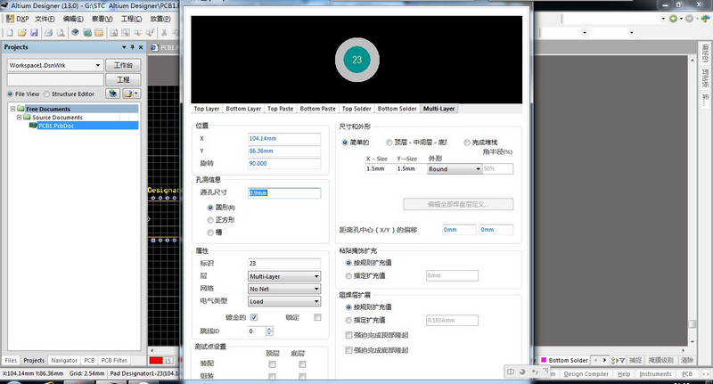
Task: Expand the Workspace1.DsnWrk dropdown
Action: (x=98, y=65)
